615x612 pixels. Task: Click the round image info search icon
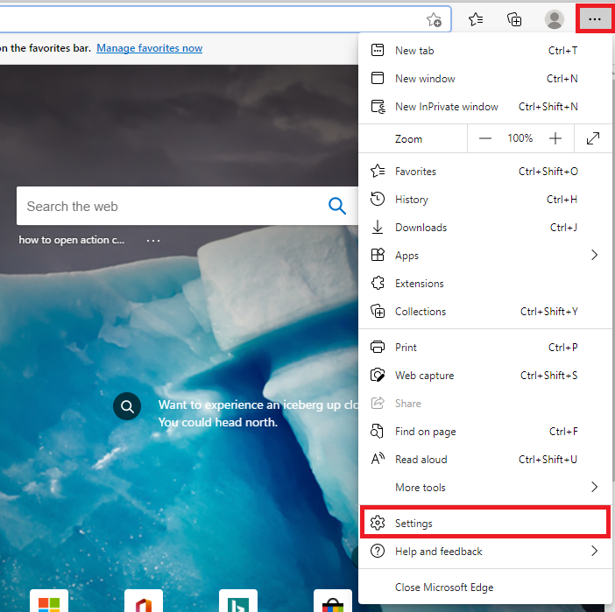127,406
